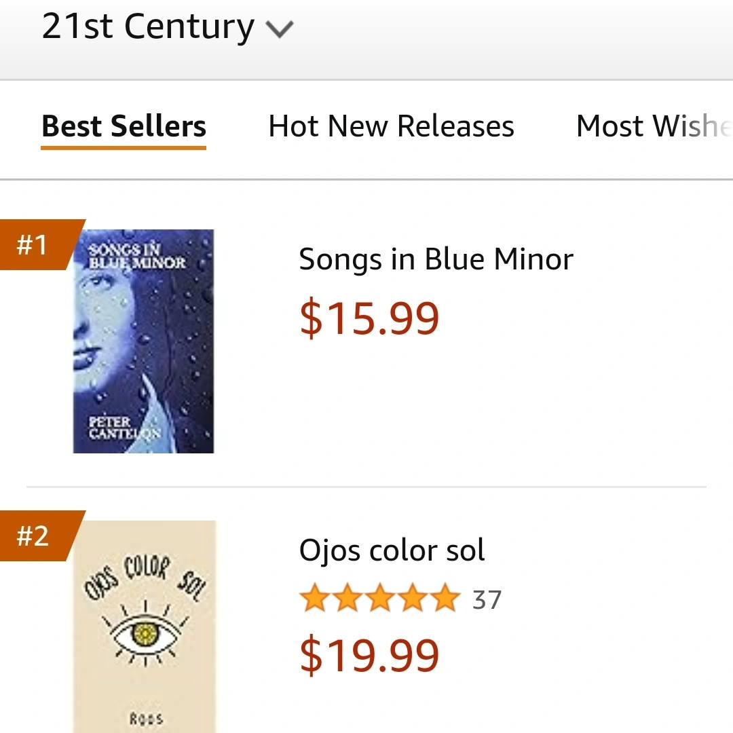
Task: Click the Rods author text on cover
Action: coord(145,718)
